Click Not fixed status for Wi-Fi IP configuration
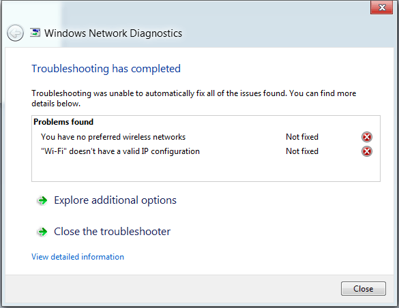Image resolution: width=399 pixels, height=308 pixels. point(302,151)
